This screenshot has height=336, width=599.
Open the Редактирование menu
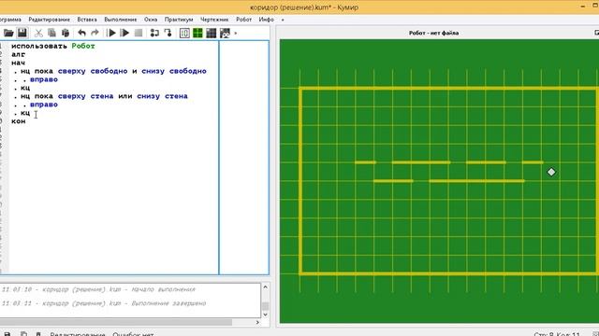point(49,20)
